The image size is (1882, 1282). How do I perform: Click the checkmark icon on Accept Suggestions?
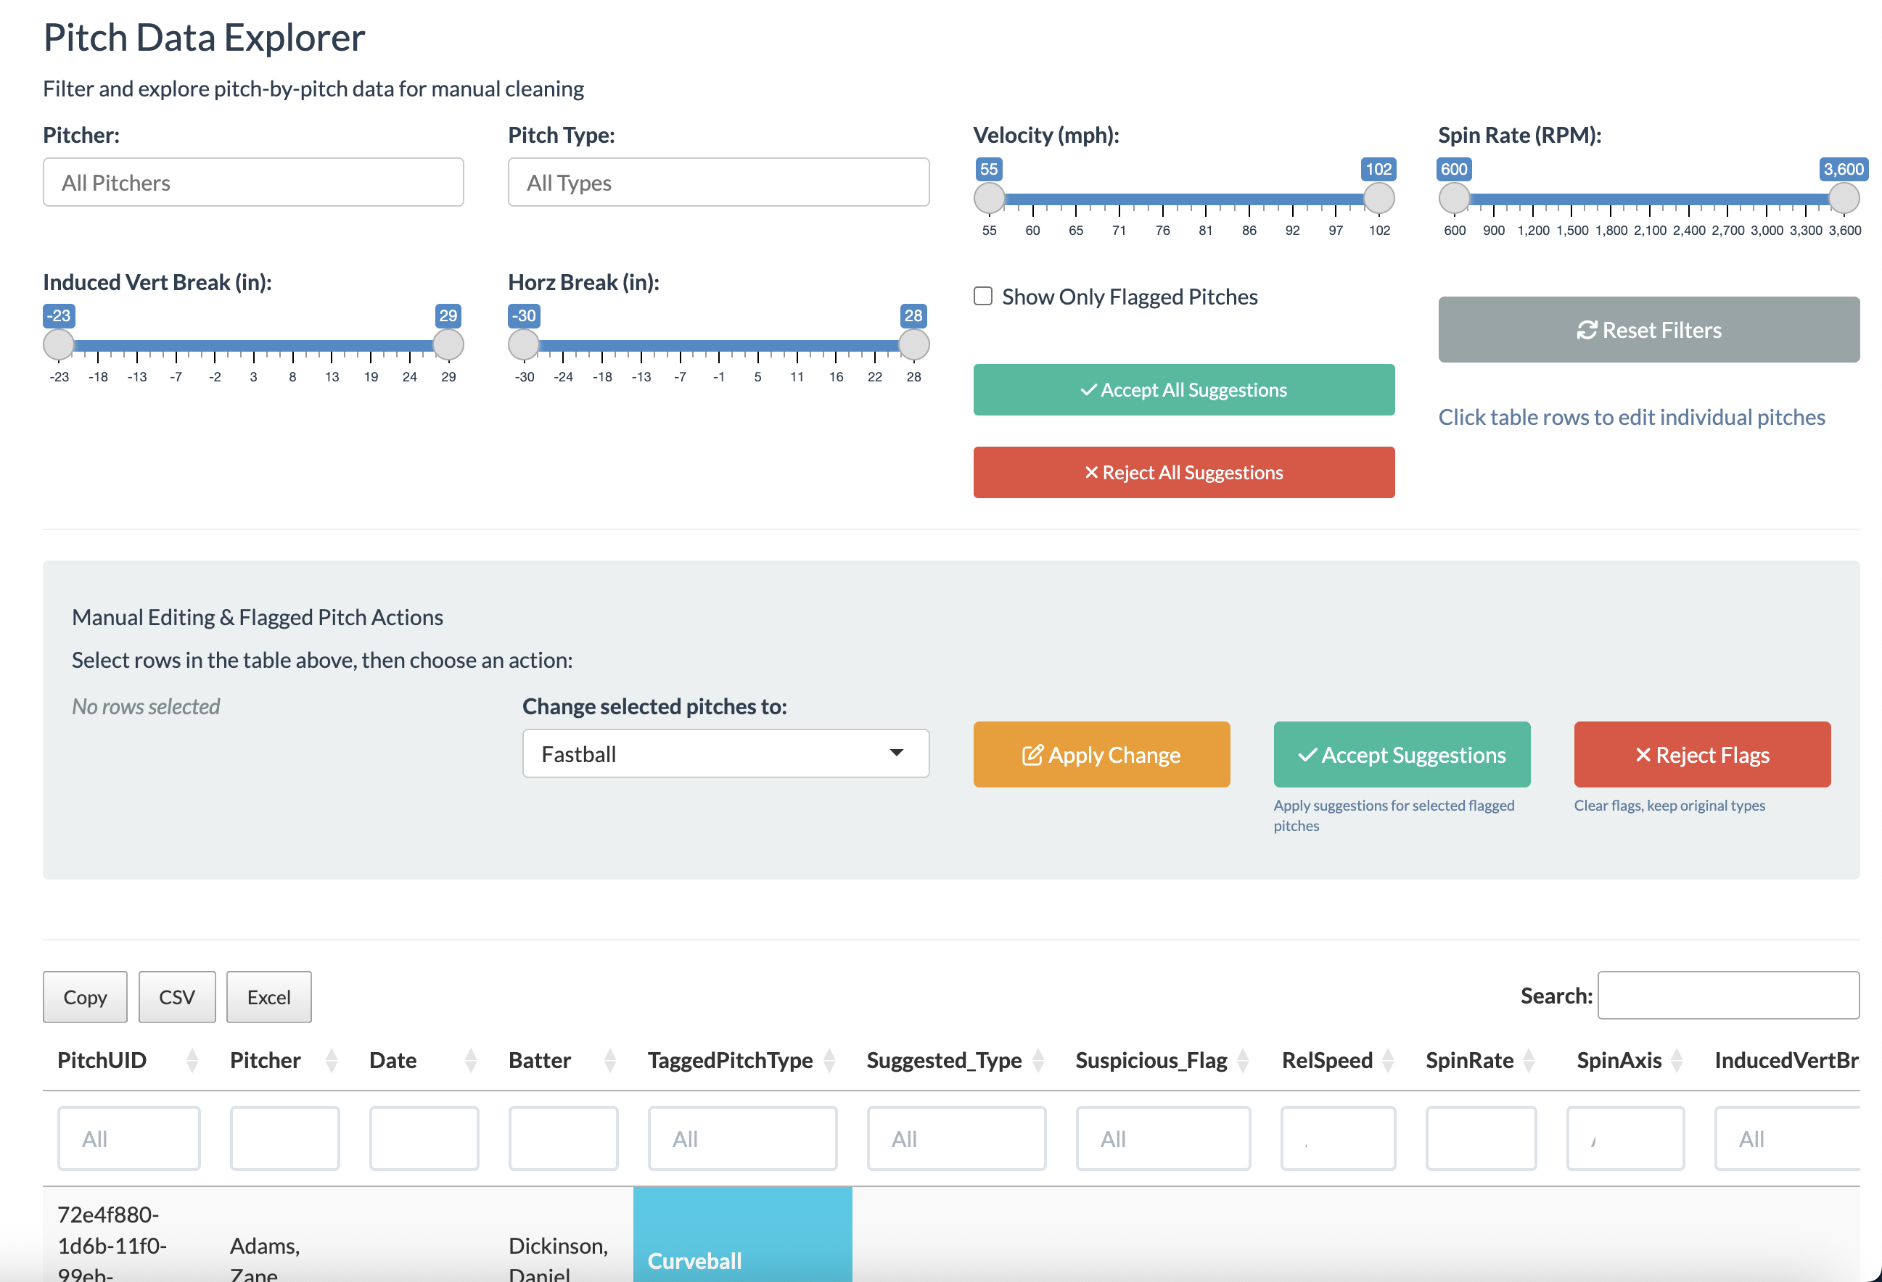(1307, 754)
